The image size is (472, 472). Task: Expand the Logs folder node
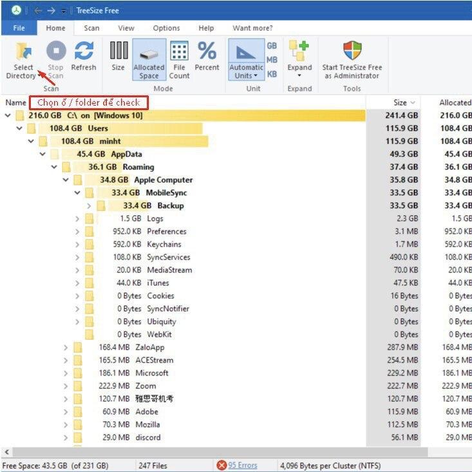77,218
